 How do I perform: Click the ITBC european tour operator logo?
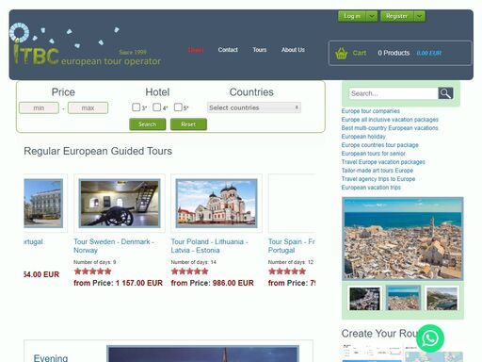click(86, 44)
